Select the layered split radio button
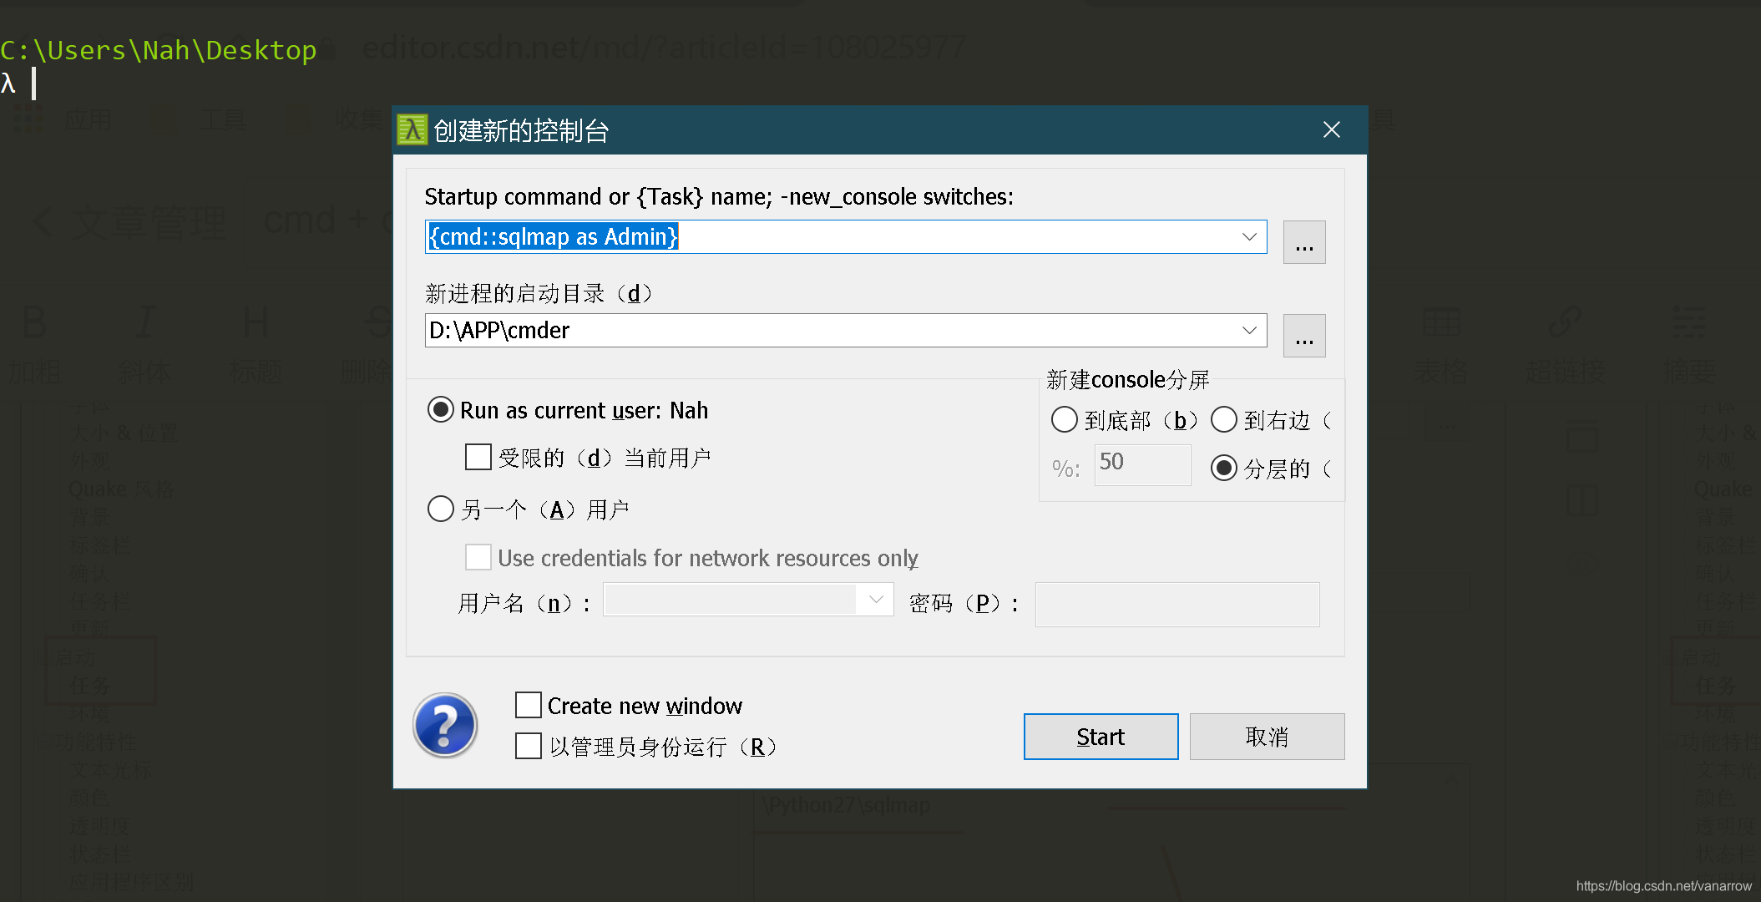The height and width of the screenshot is (902, 1761). (x=1224, y=468)
